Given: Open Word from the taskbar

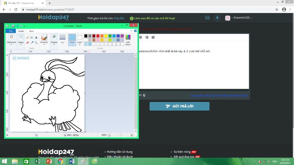Looking at the screenshot, I should [x=72, y=161].
